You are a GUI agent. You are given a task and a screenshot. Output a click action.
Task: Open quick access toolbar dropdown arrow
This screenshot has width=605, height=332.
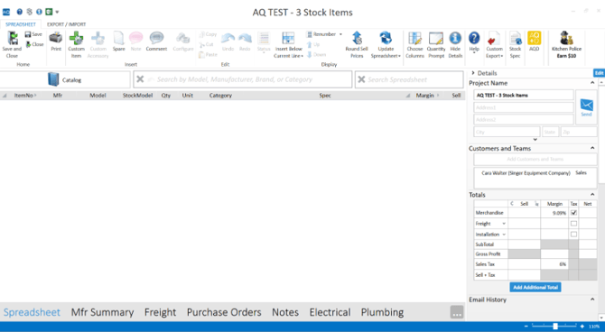57,12
